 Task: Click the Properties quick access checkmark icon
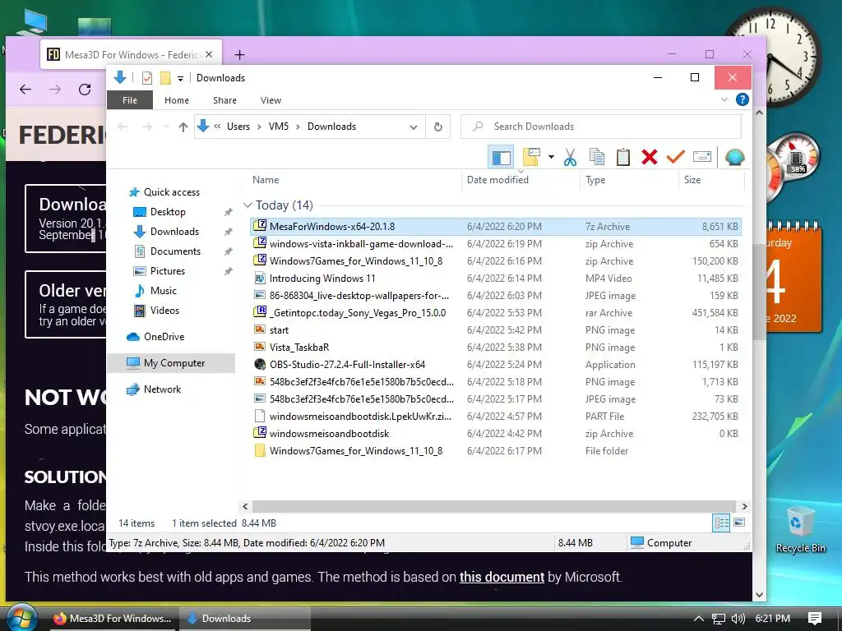click(x=146, y=78)
